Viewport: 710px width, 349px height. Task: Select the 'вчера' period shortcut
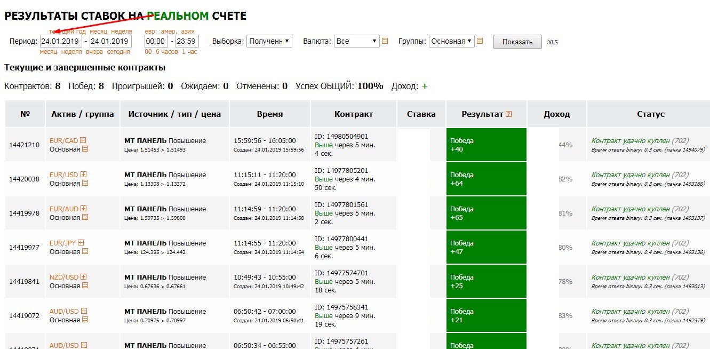[x=94, y=52]
